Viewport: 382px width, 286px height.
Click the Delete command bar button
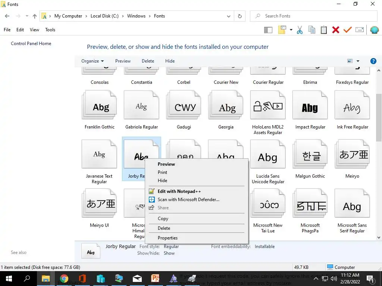148,61
